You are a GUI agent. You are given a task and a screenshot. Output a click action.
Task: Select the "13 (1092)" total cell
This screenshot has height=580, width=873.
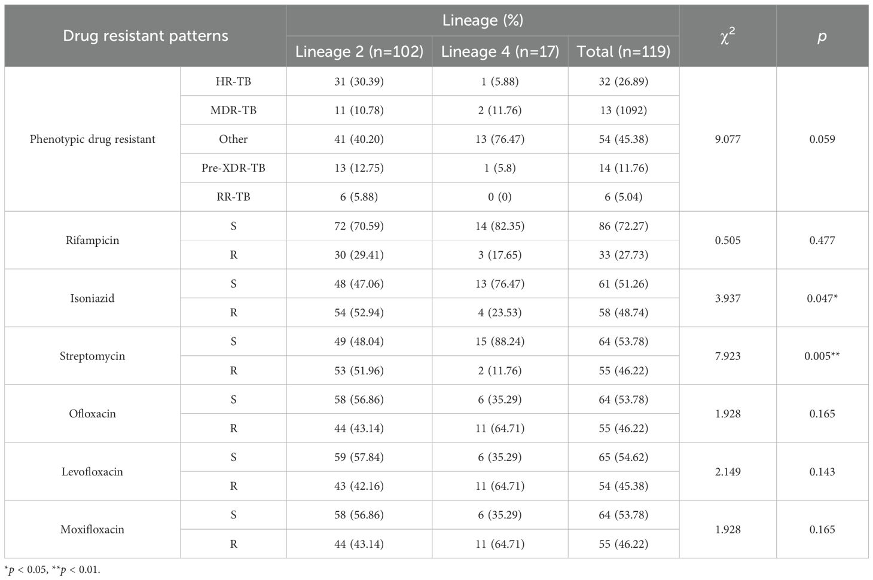click(x=623, y=110)
